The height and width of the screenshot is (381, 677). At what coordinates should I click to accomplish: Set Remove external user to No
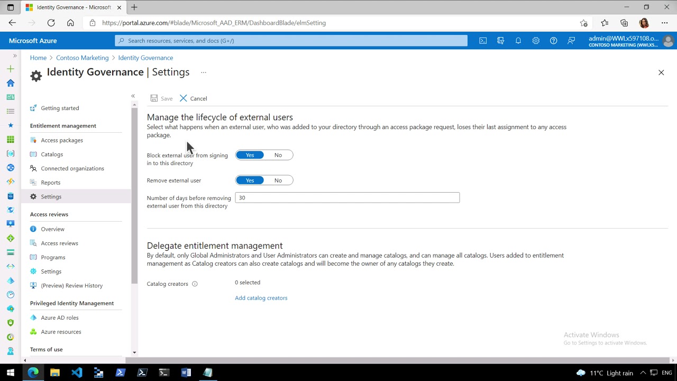pyautogui.click(x=278, y=180)
